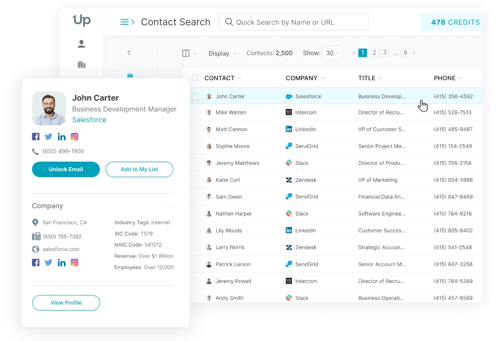Click Strategic Accoun... title cell
Viewport: 499px width, 341px height.
(381, 248)
